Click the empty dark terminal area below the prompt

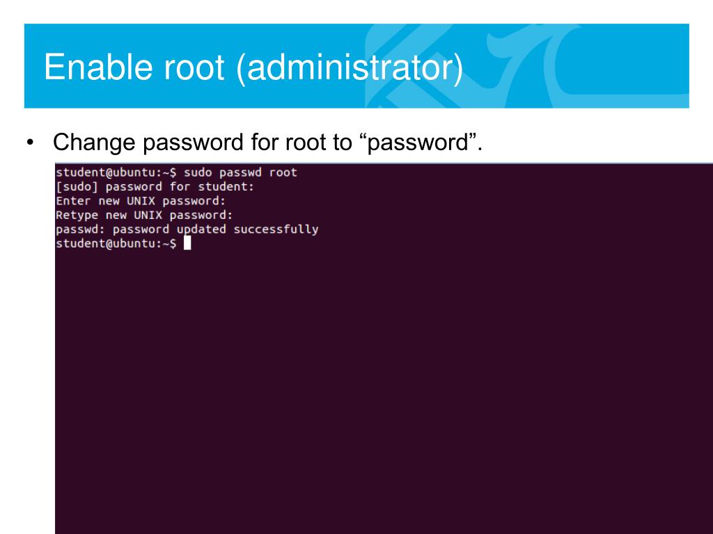(384, 391)
